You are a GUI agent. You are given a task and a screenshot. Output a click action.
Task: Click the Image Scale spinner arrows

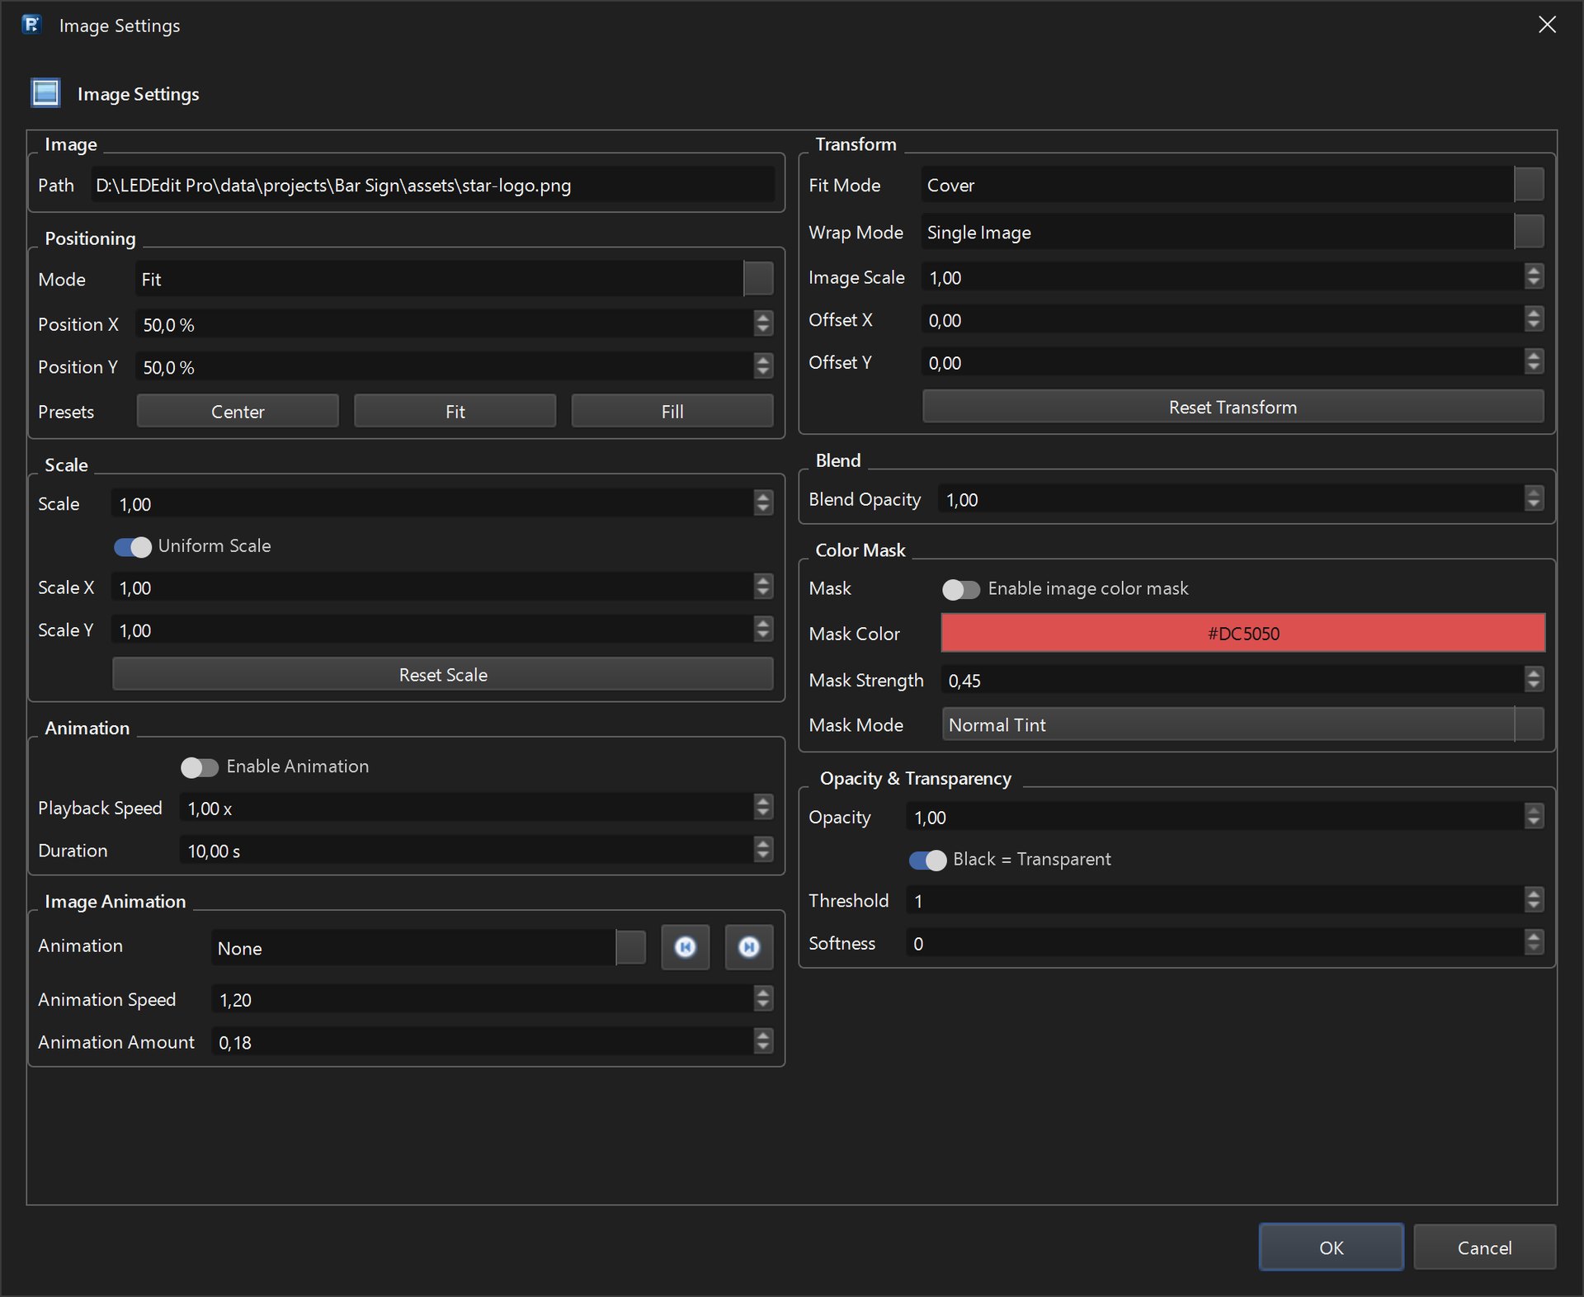(1534, 277)
